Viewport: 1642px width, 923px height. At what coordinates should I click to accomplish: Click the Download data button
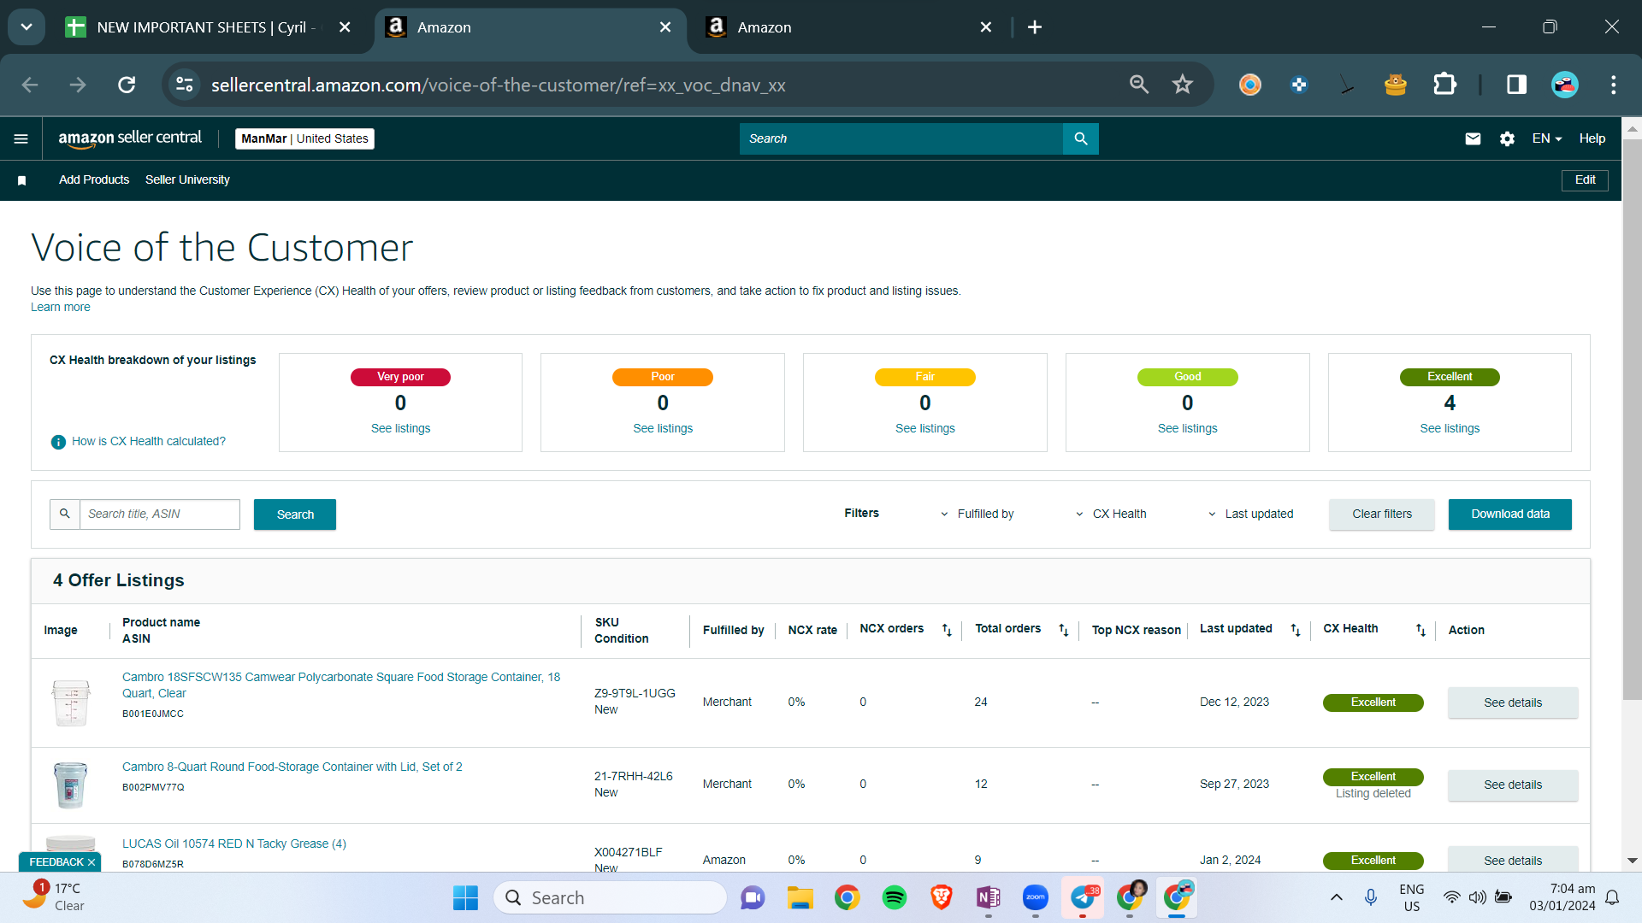pyautogui.click(x=1510, y=514)
